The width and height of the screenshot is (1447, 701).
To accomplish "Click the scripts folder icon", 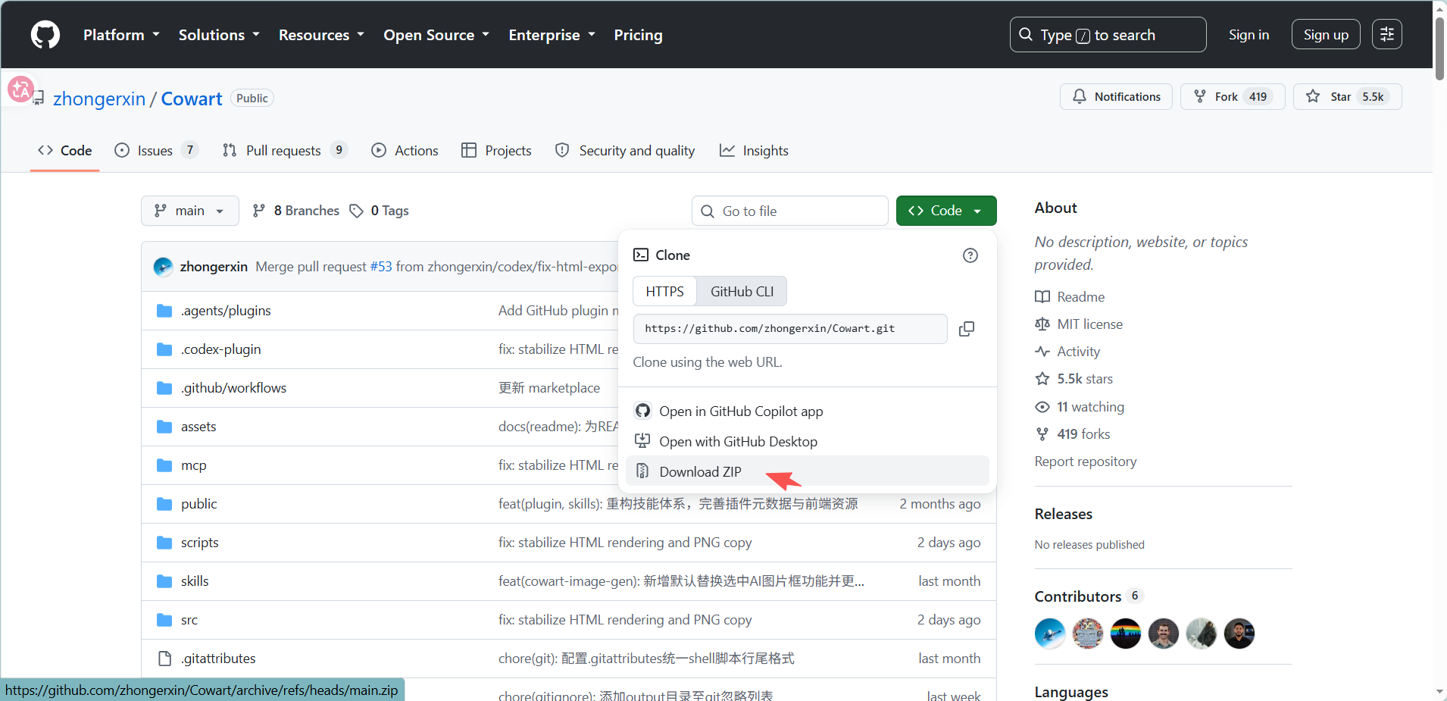I will pyautogui.click(x=164, y=543).
